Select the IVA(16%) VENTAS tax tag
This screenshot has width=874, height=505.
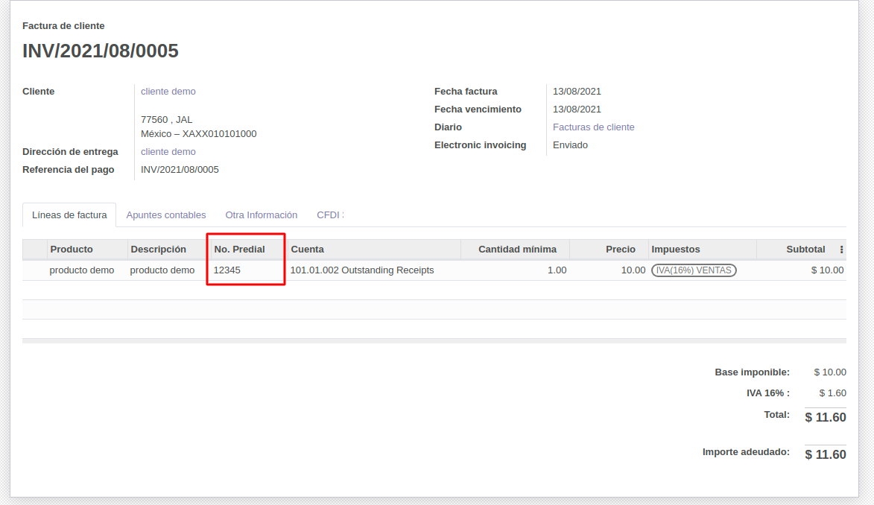click(694, 270)
